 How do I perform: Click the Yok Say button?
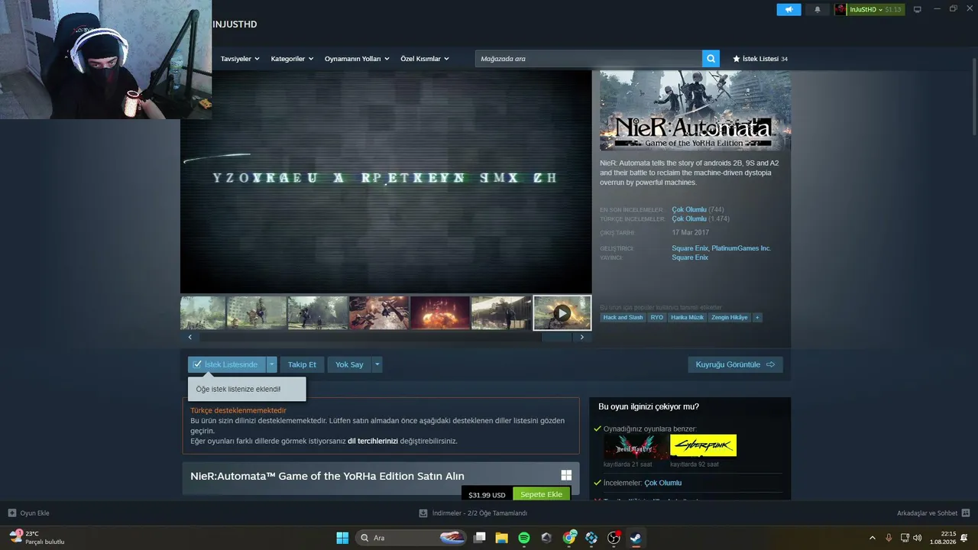click(x=349, y=364)
